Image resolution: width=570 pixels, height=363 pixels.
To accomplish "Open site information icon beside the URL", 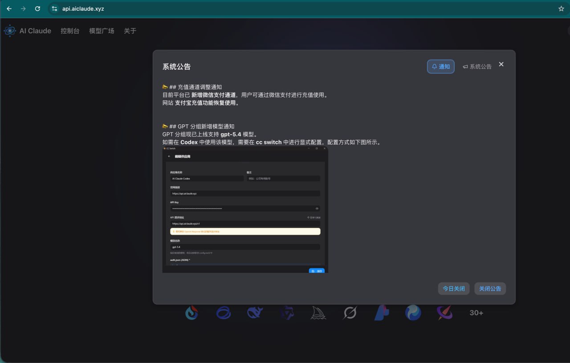I will coord(54,8).
